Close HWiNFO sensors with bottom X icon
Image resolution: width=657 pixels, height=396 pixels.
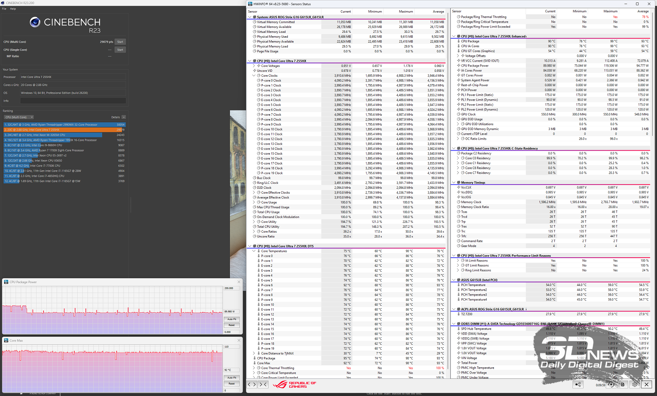pyautogui.click(x=647, y=385)
